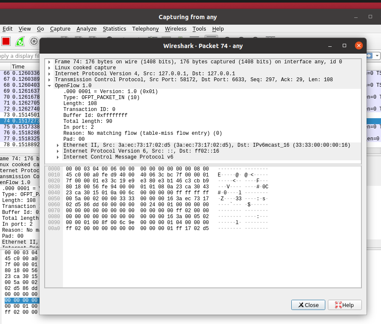This screenshot has height=324, width=381.
Task: Open the View menu
Action: 25,28
